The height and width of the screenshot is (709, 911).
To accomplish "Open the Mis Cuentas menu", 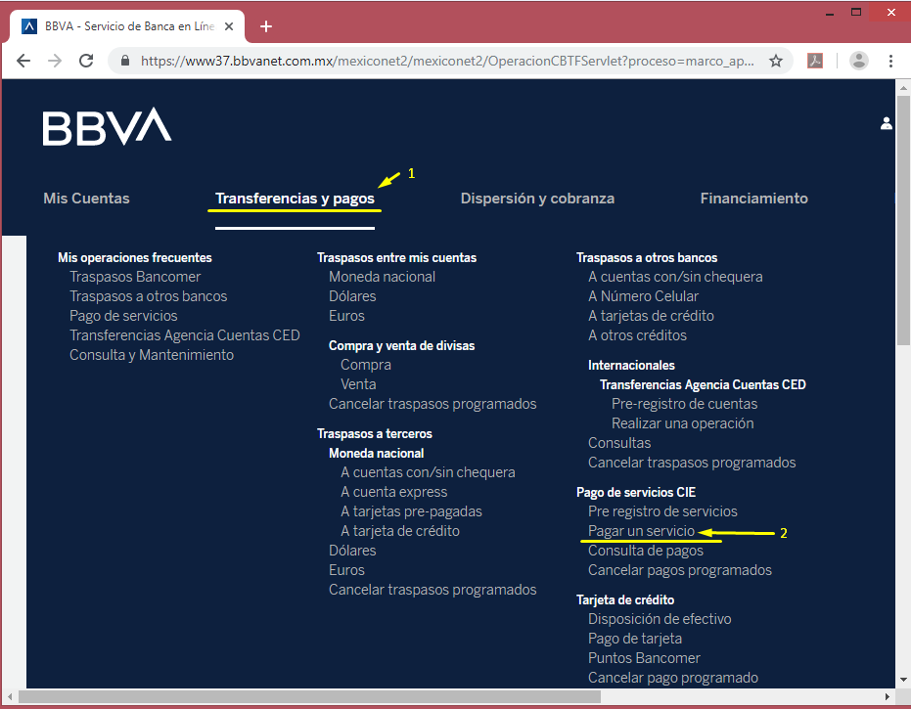I will point(86,199).
